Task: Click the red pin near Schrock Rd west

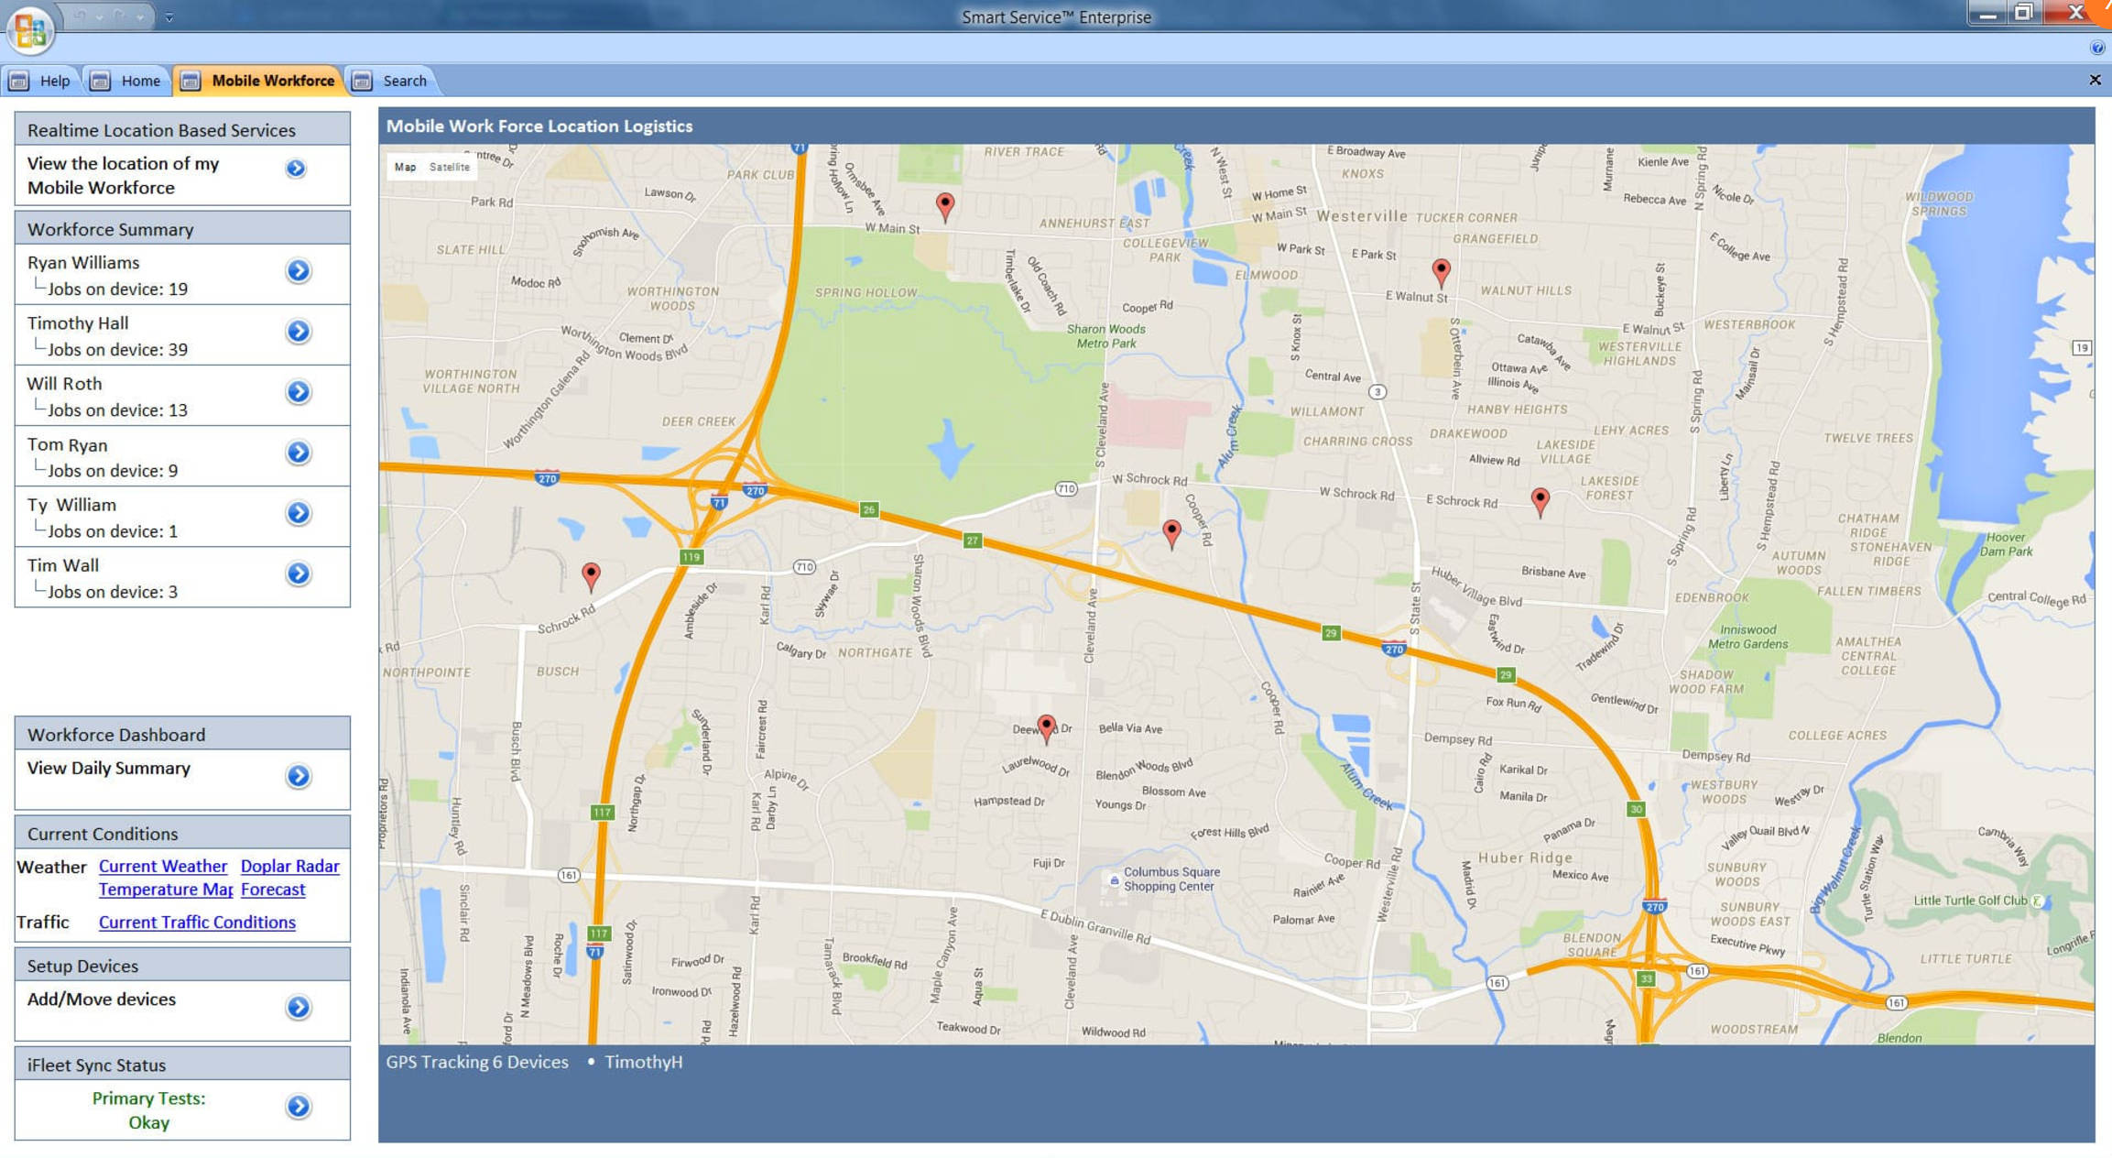Action: [x=591, y=574]
